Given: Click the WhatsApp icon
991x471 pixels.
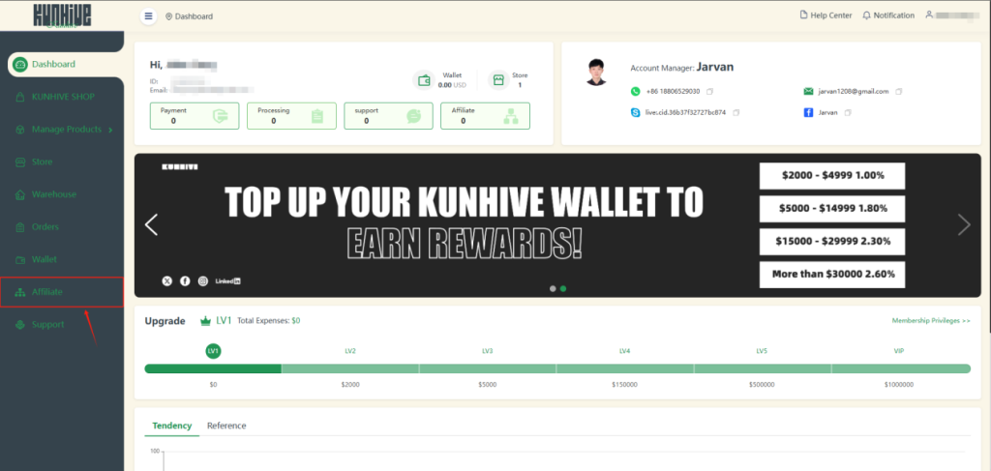Looking at the screenshot, I should 635,92.
